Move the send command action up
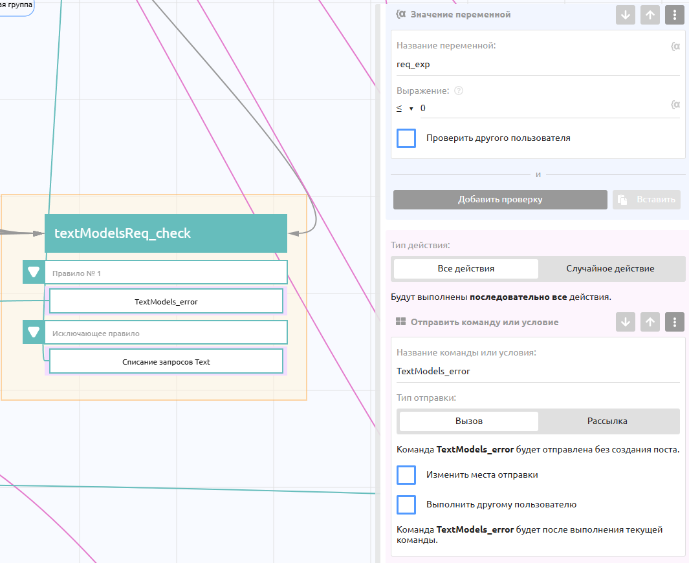The image size is (689, 563). [x=650, y=322]
